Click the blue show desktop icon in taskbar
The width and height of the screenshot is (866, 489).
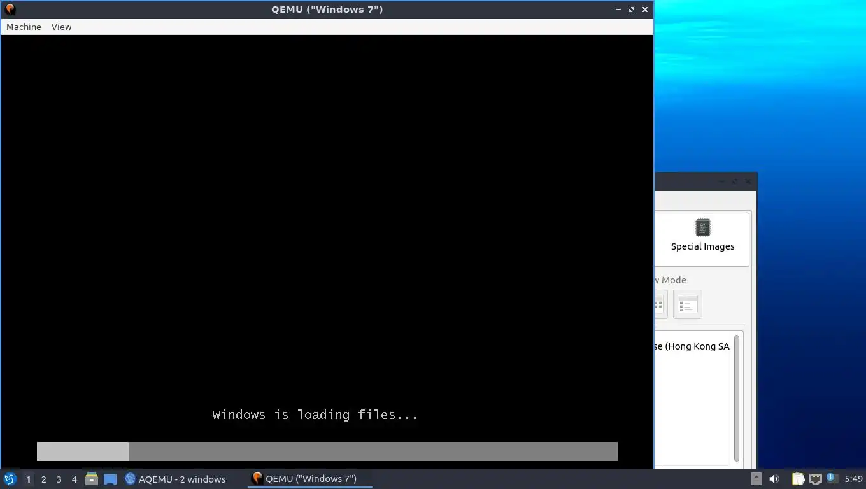110,479
